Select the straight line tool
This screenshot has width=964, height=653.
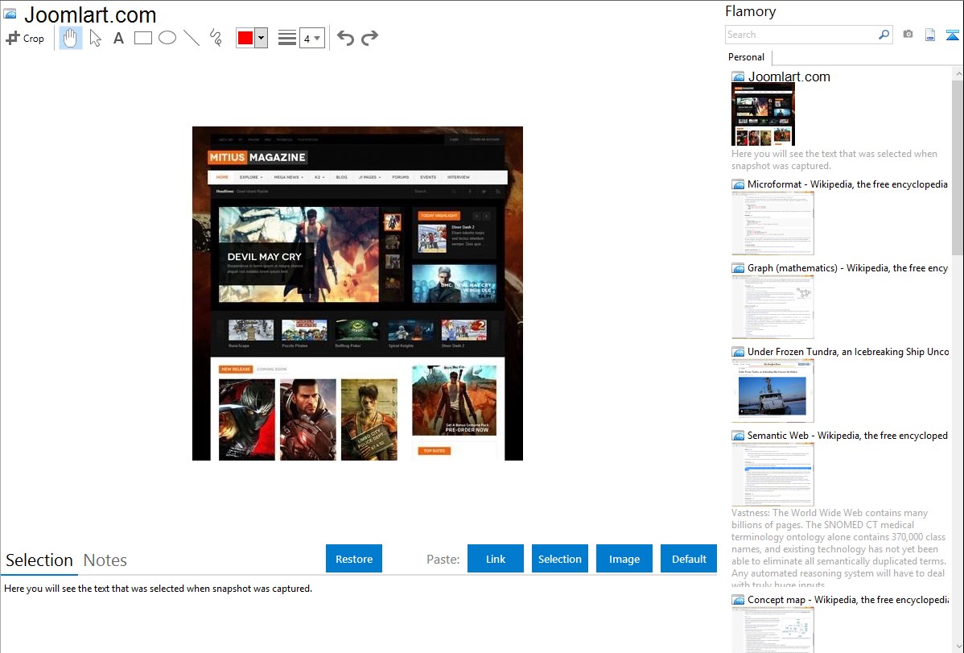[x=192, y=38]
